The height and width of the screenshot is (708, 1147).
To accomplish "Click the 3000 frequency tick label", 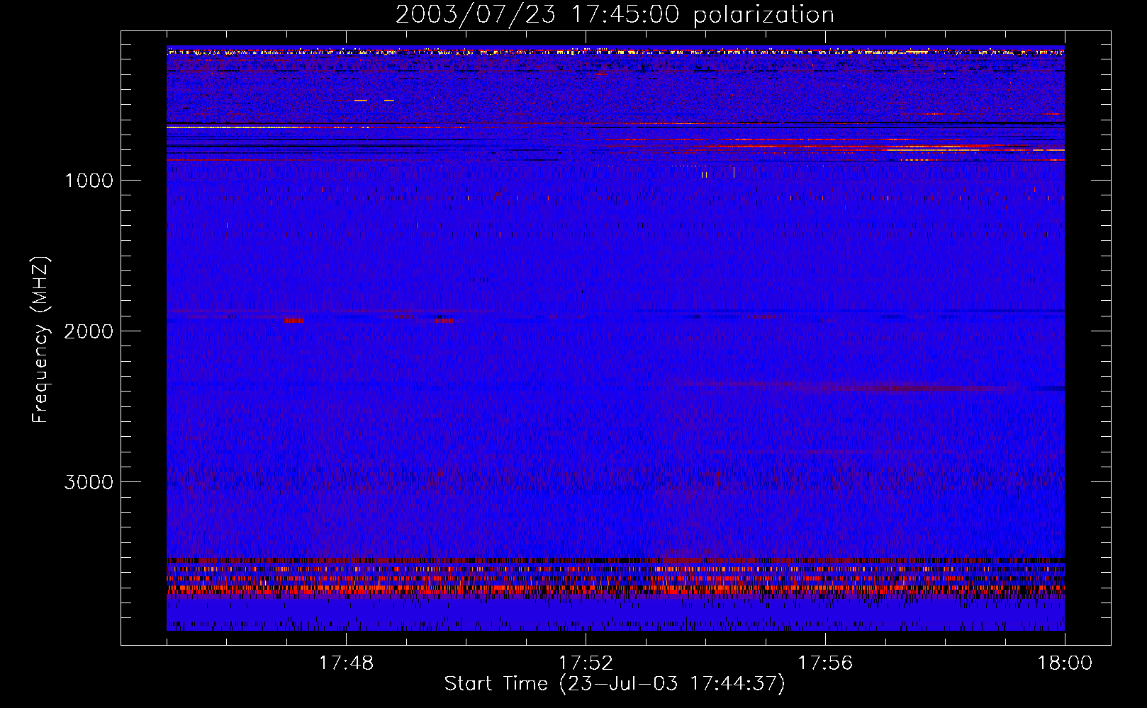I will point(89,482).
